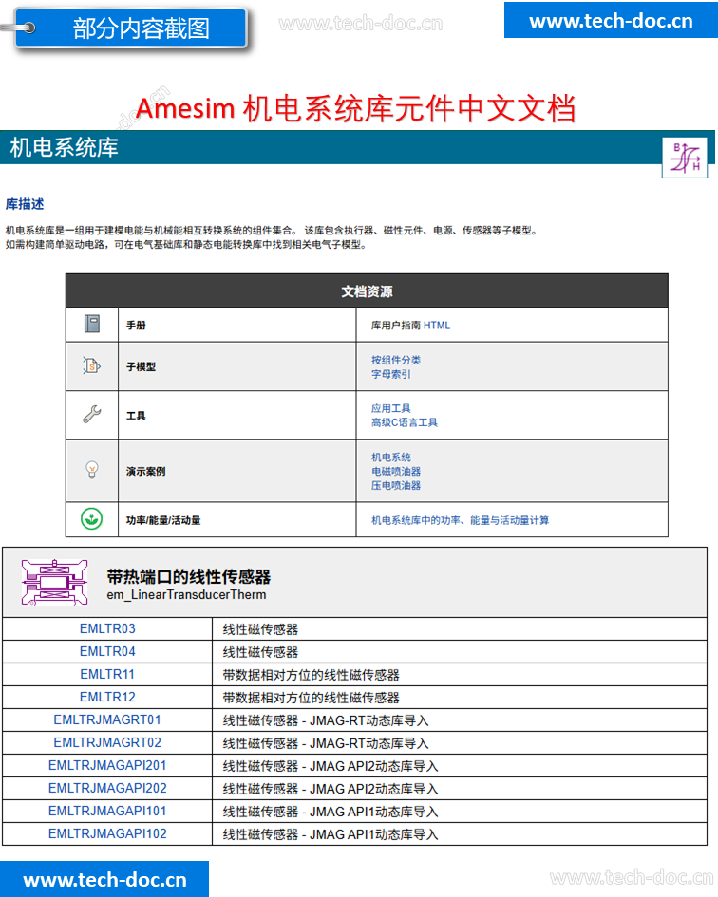Screen dimensions: 718x897
Task: Open 字母索引 alphabetical index link
Action: click(x=390, y=374)
